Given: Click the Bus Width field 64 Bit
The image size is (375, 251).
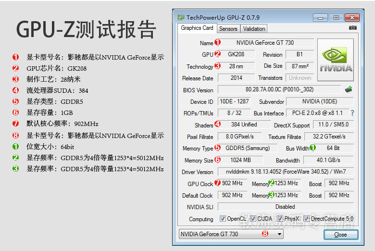Looking at the screenshot, I should (333, 148).
